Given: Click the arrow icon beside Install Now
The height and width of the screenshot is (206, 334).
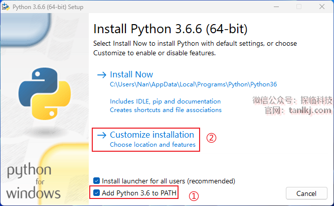Looking at the screenshot, I should (x=102, y=75).
